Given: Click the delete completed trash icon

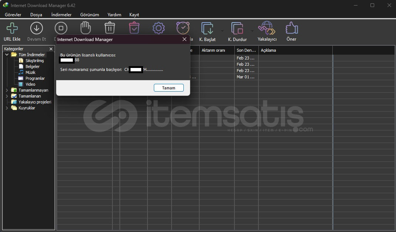Looking at the screenshot, I should point(134,28).
